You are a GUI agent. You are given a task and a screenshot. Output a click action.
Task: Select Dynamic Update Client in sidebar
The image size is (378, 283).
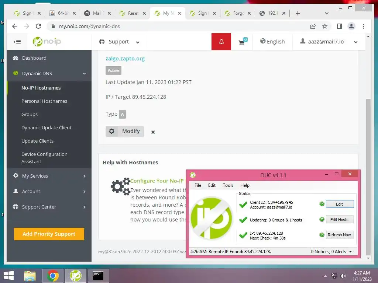(46, 127)
